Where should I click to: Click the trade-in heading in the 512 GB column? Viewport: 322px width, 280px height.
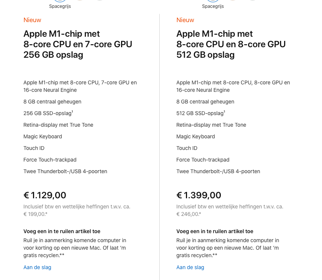coord(215,231)
